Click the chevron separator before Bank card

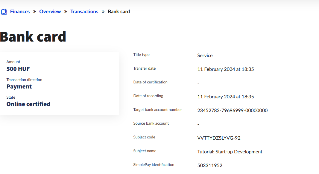click(103, 12)
